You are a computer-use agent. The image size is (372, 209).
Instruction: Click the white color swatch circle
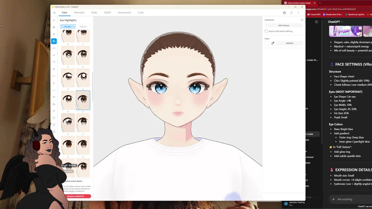click(x=267, y=43)
